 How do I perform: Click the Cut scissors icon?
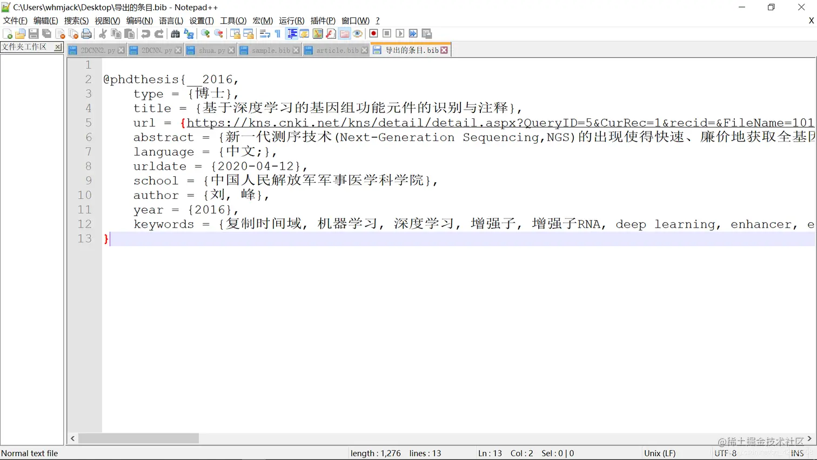103,34
